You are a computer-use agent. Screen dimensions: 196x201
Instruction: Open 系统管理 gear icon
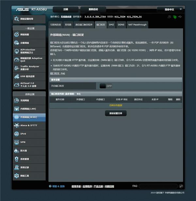click(17, 159)
